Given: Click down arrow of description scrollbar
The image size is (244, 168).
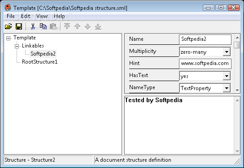Looking at the screenshot, I should point(237,151).
